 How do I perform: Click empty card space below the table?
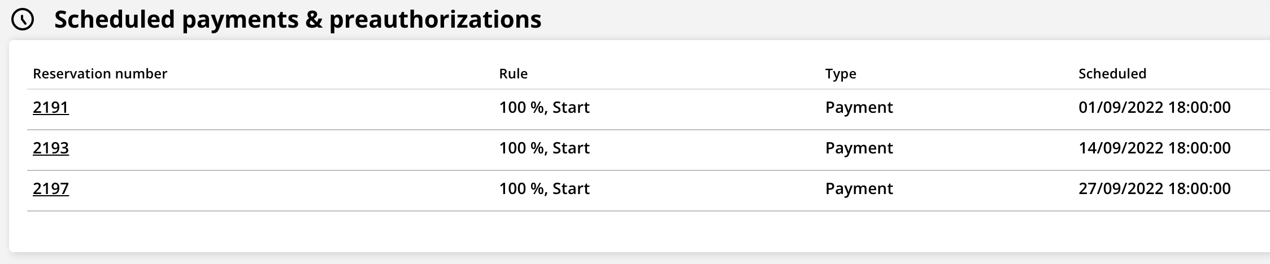click(621, 232)
